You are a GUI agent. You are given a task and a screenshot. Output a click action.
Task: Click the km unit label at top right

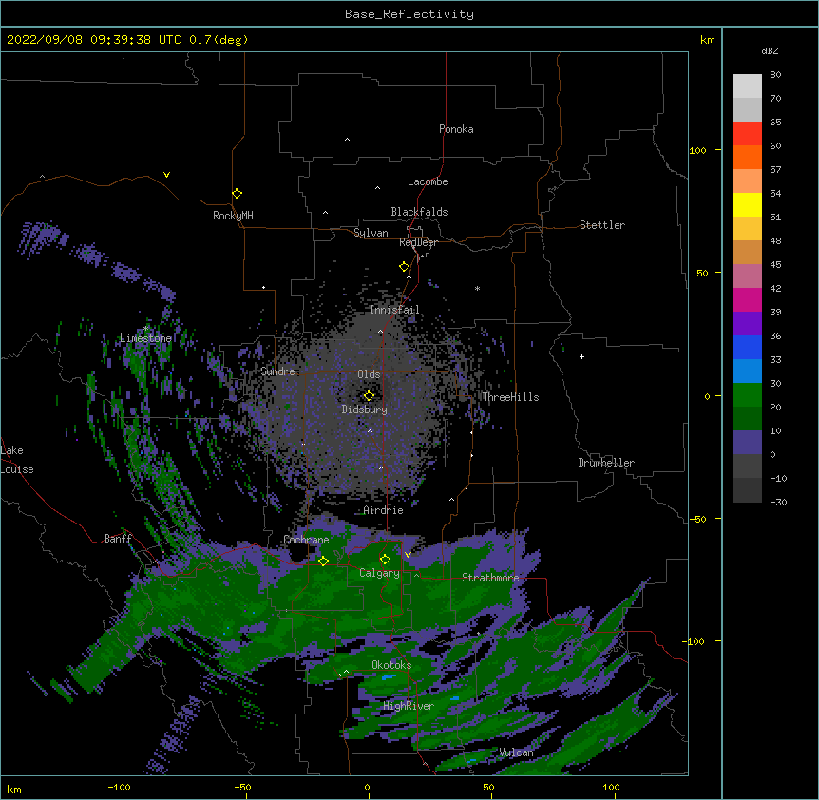point(708,40)
